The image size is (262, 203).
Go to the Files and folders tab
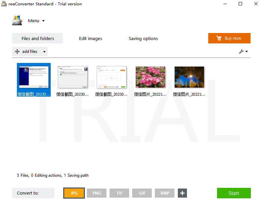(x=38, y=39)
